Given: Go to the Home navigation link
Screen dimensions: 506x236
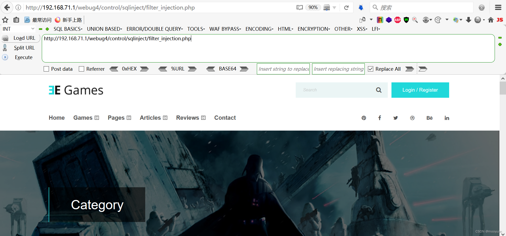Looking at the screenshot, I should (x=57, y=118).
